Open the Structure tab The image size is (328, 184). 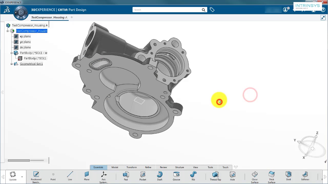coord(179,167)
